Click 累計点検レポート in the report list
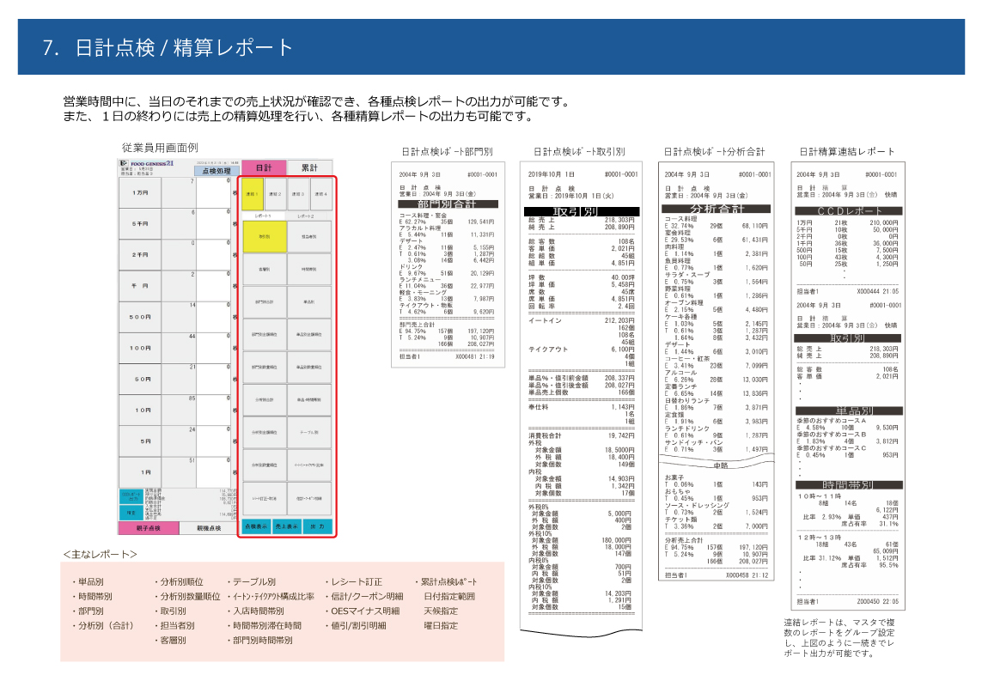The width and height of the screenshot is (982, 681). point(448,582)
